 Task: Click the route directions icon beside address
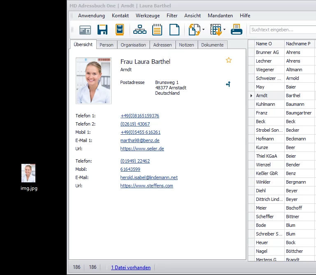click(228, 84)
